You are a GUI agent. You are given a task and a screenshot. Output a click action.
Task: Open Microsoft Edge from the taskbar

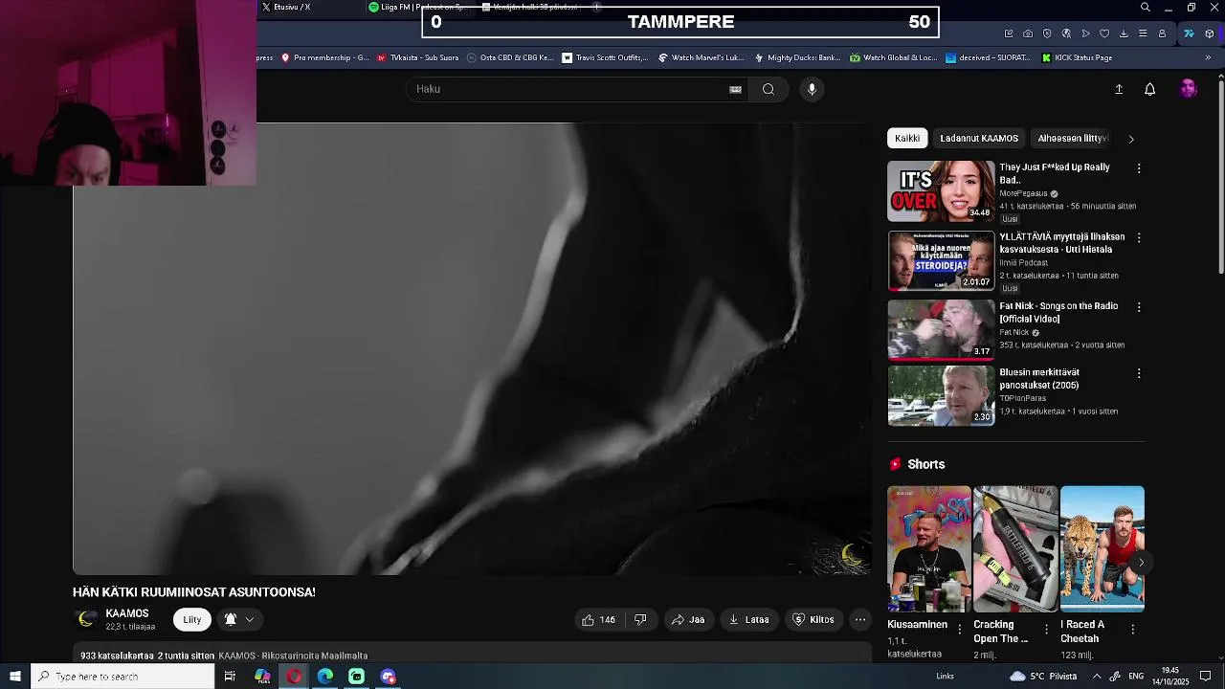tap(325, 677)
